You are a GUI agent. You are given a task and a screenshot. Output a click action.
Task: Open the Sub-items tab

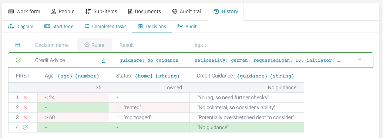[x=101, y=11]
